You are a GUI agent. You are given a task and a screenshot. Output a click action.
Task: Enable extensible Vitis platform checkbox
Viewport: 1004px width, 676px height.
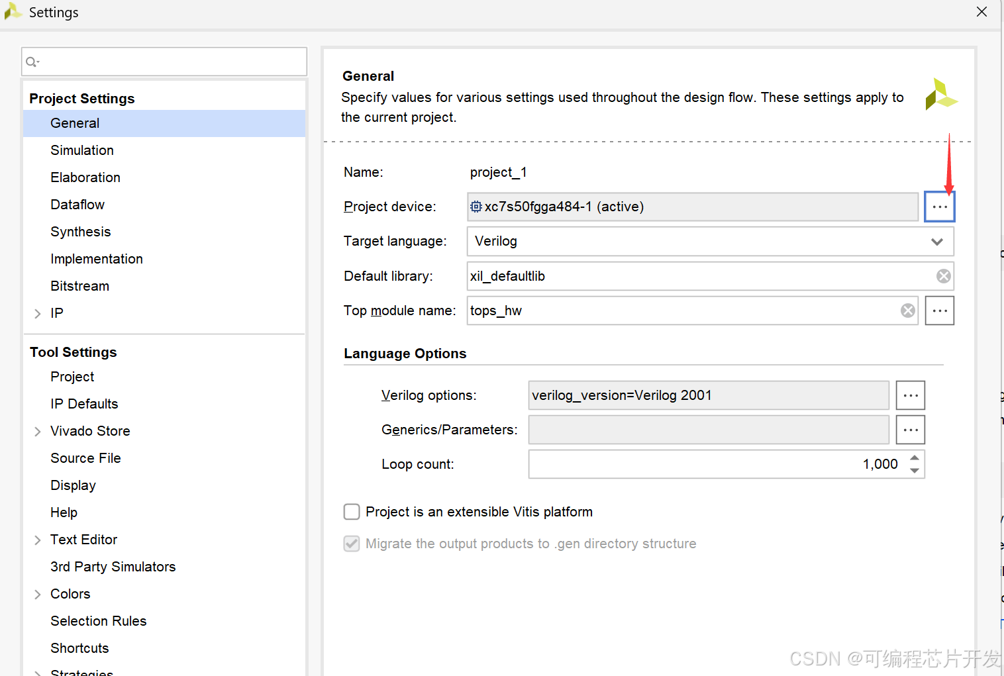tap(352, 512)
